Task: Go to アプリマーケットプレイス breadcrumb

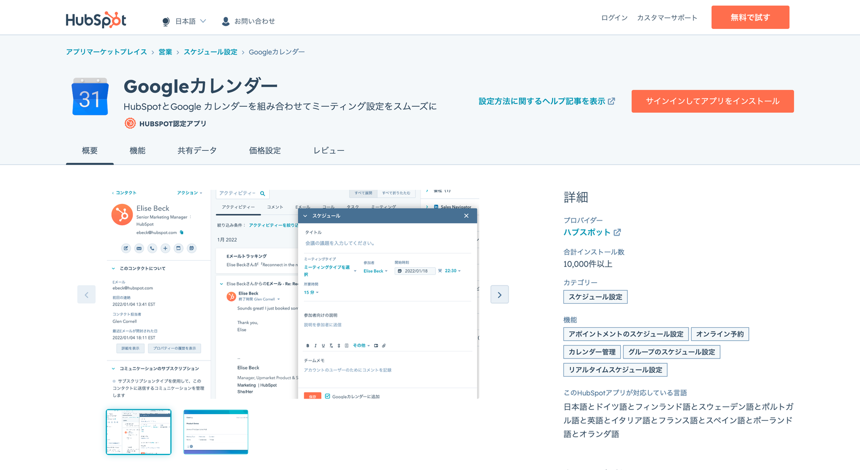Action: pyautogui.click(x=106, y=52)
